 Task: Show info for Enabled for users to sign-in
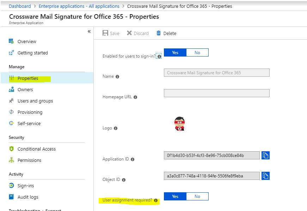[159, 57]
